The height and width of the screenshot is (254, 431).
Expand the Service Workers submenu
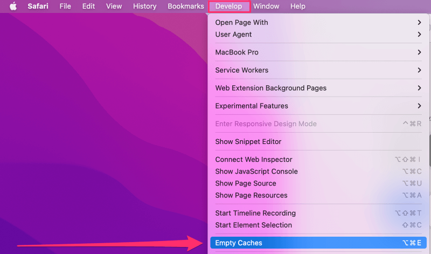click(241, 70)
